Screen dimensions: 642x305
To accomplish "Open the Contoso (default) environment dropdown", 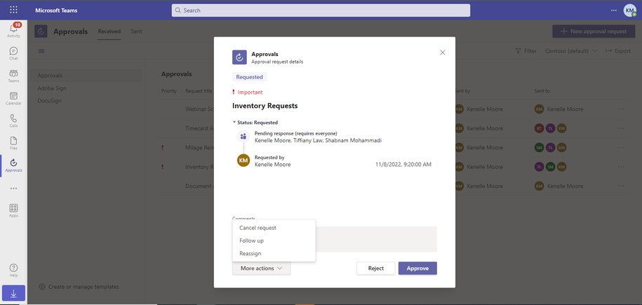I will [x=570, y=51].
